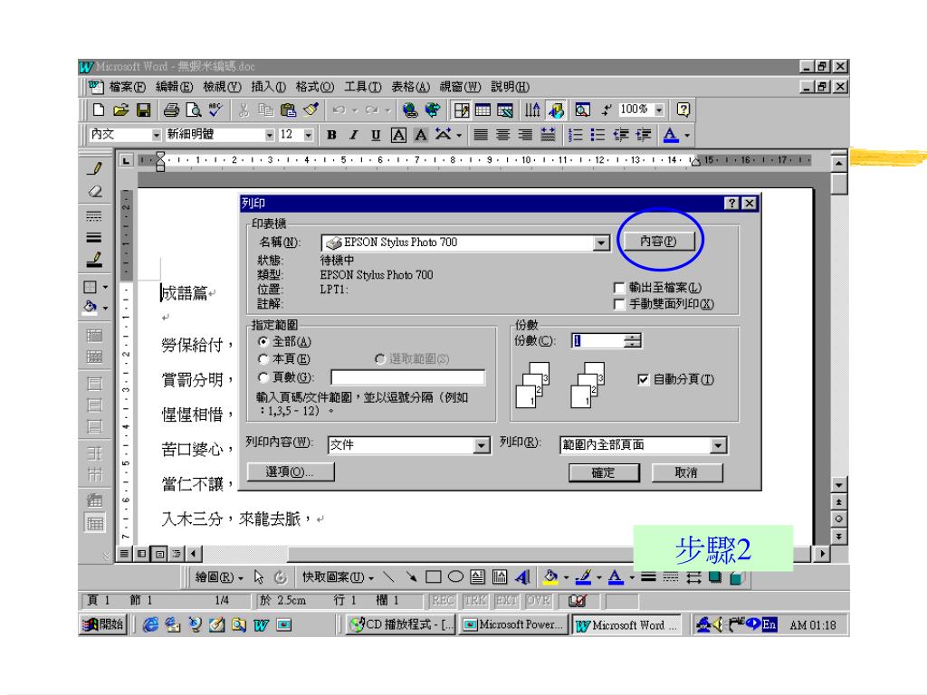The height and width of the screenshot is (695, 927).
Task: Open the 工具(T) menu
Action: 363,87
